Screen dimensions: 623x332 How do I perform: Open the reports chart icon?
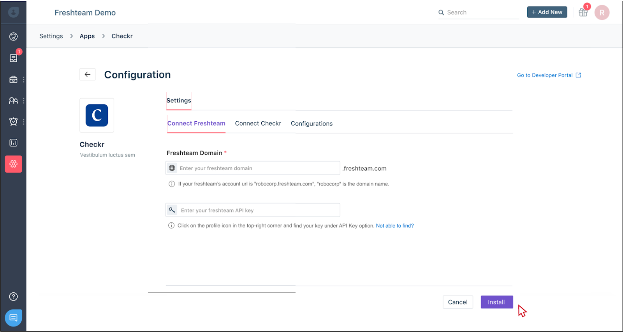coord(13,143)
